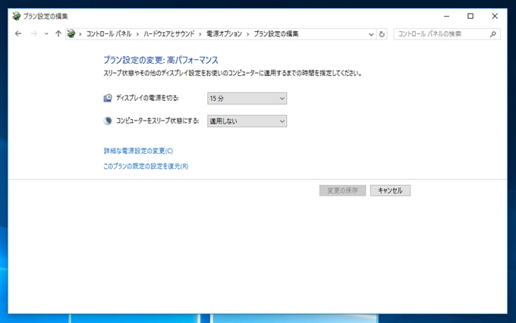Click the title bar window icon
Image resolution: width=516 pixels, height=323 pixels.
[16, 16]
